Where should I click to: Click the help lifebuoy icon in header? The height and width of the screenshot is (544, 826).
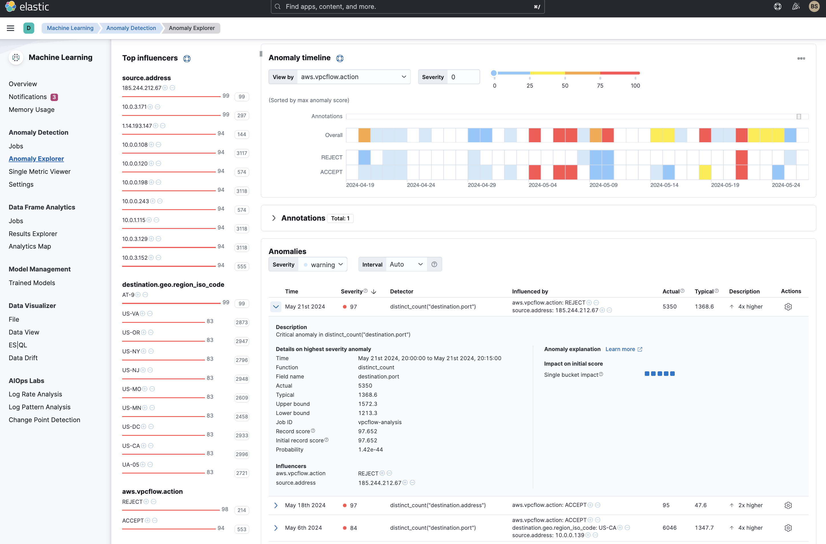click(777, 7)
